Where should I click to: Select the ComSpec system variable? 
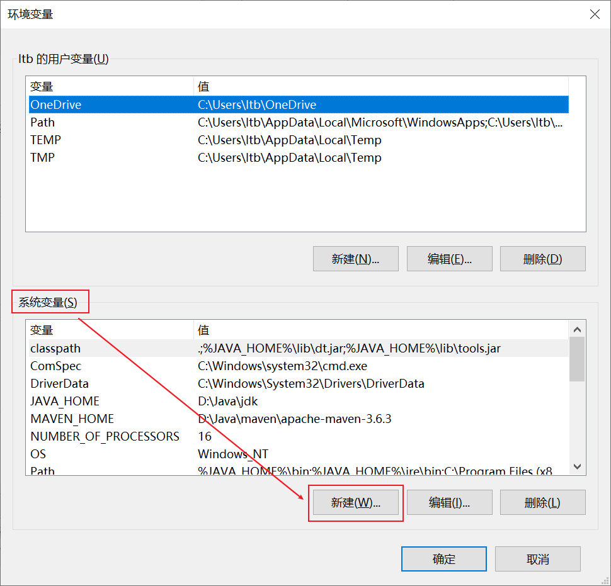click(x=299, y=366)
